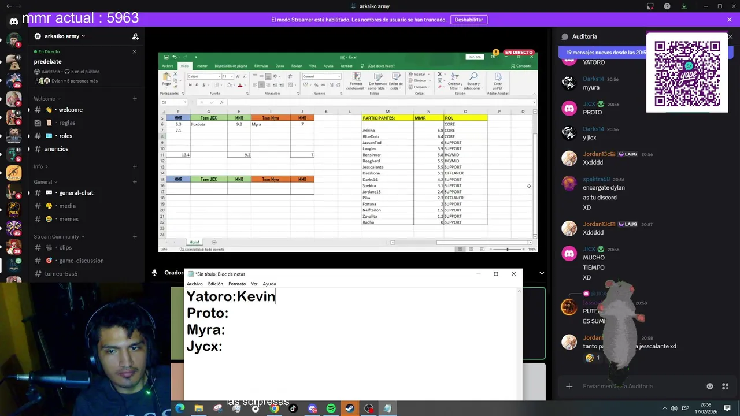The height and width of the screenshot is (416, 740).
Task: Open Microsoft Edge from the taskbar
Action: click(180, 408)
